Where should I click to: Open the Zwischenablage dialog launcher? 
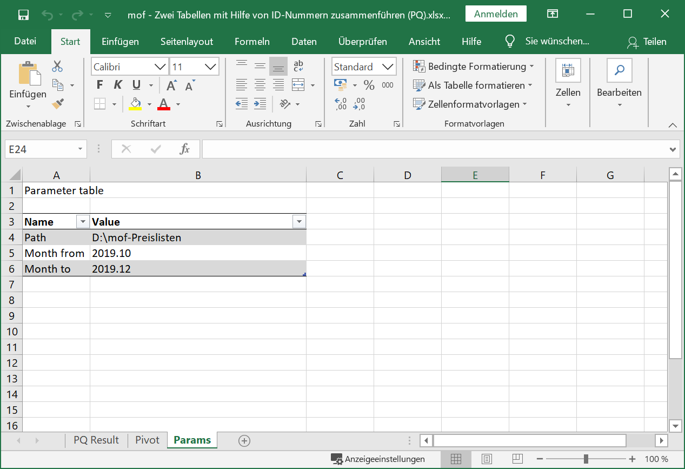click(x=78, y=124)
